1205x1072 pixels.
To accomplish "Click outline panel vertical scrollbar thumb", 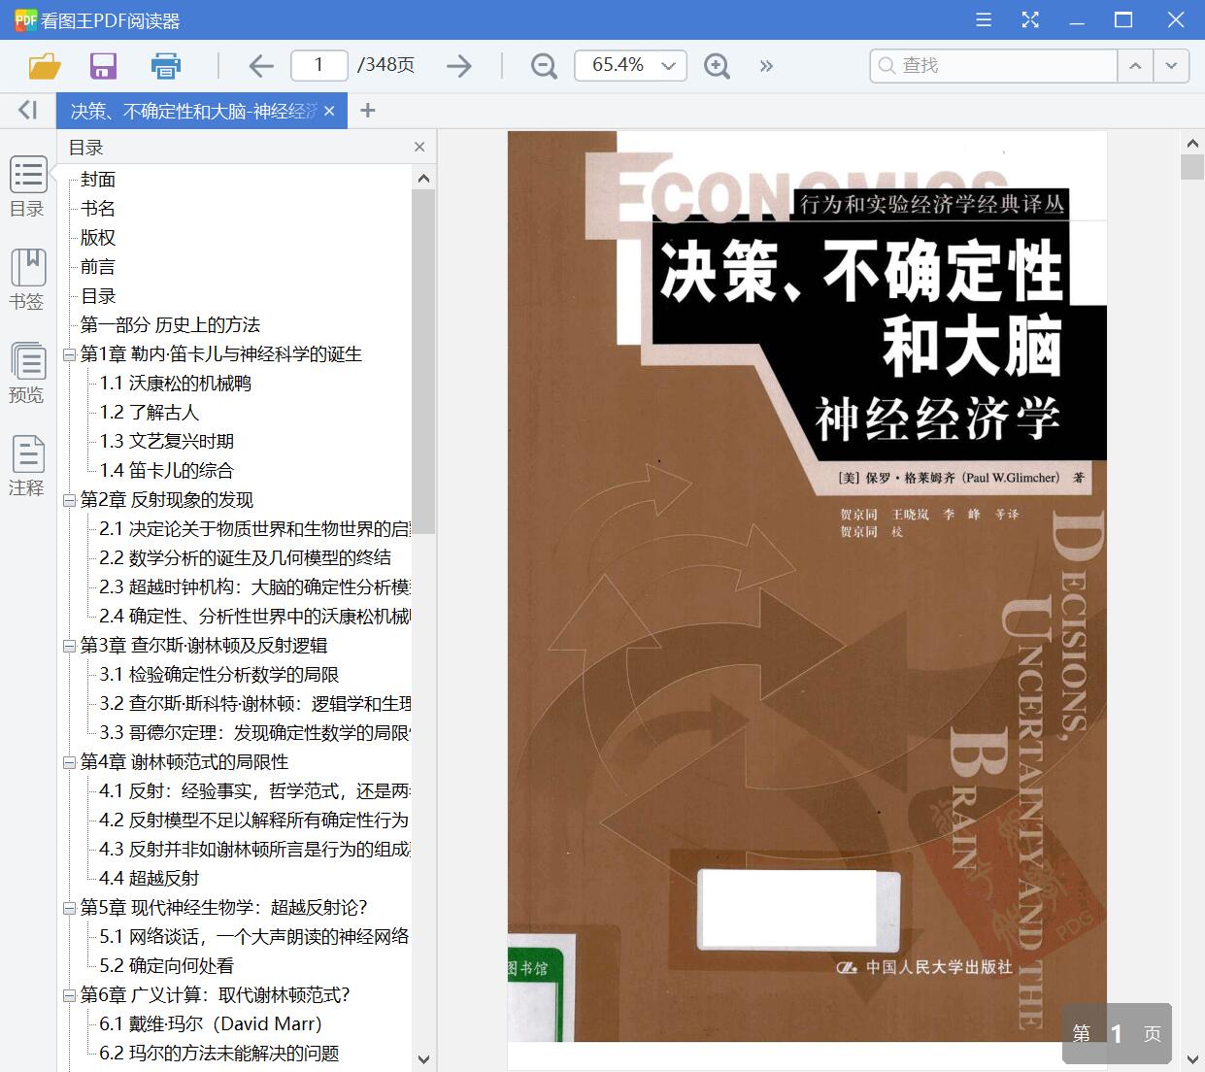I will (423, 361).
